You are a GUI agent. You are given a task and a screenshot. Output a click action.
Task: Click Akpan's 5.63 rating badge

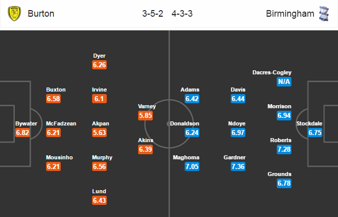99,133
